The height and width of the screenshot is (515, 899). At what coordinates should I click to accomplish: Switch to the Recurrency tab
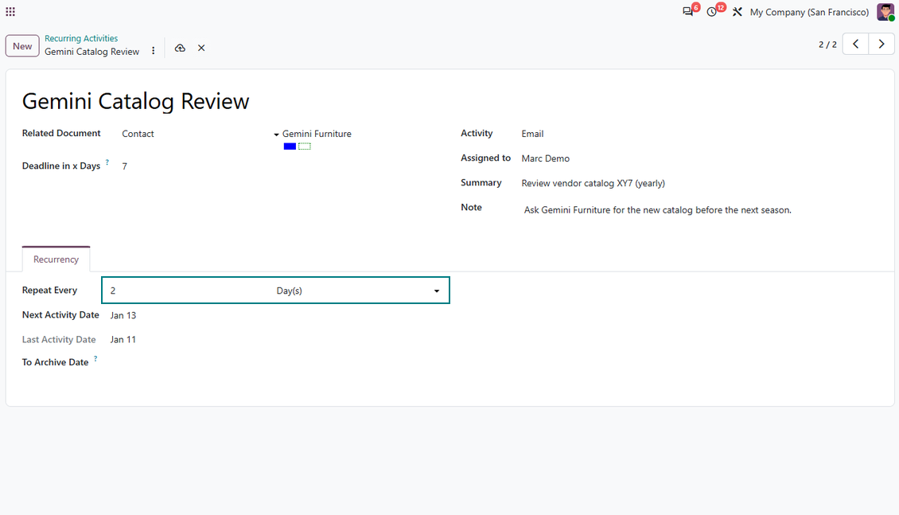pos(56,259)
